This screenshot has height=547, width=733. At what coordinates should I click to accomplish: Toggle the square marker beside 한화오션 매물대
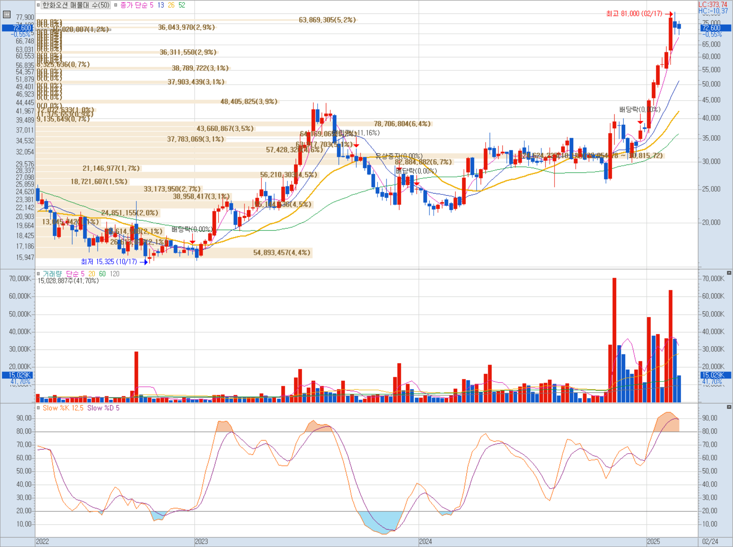(39, 5)
